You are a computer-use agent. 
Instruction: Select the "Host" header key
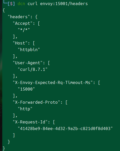pos(20,43)
